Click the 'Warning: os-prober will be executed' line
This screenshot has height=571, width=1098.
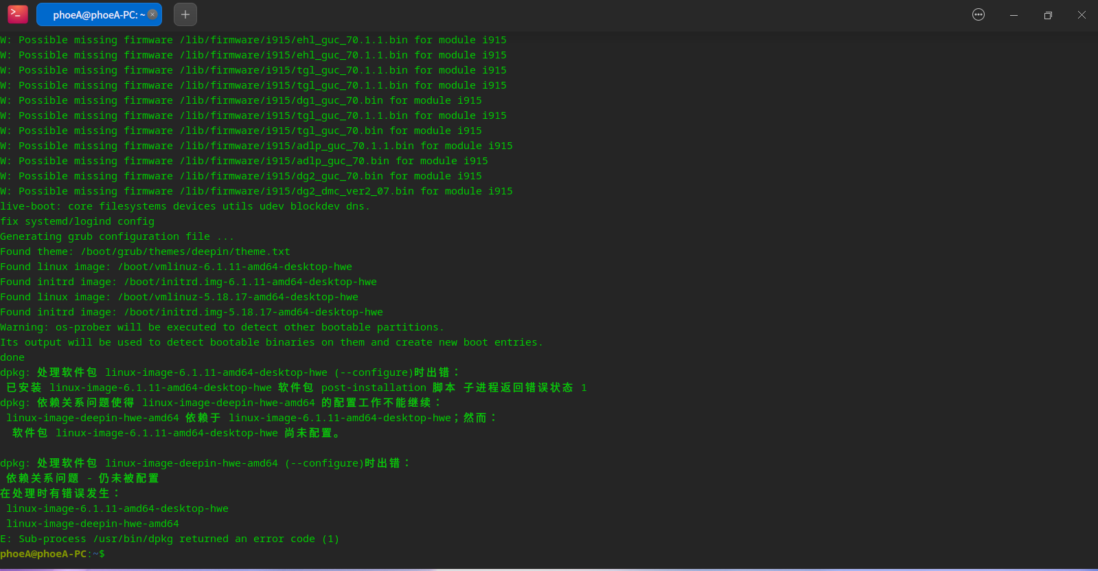point(222,327)
